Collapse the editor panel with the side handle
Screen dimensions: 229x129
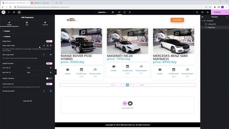point(56,72)
